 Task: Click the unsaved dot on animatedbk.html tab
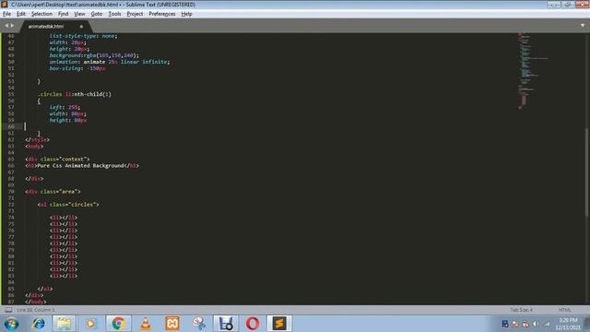[x=81, y=27]
